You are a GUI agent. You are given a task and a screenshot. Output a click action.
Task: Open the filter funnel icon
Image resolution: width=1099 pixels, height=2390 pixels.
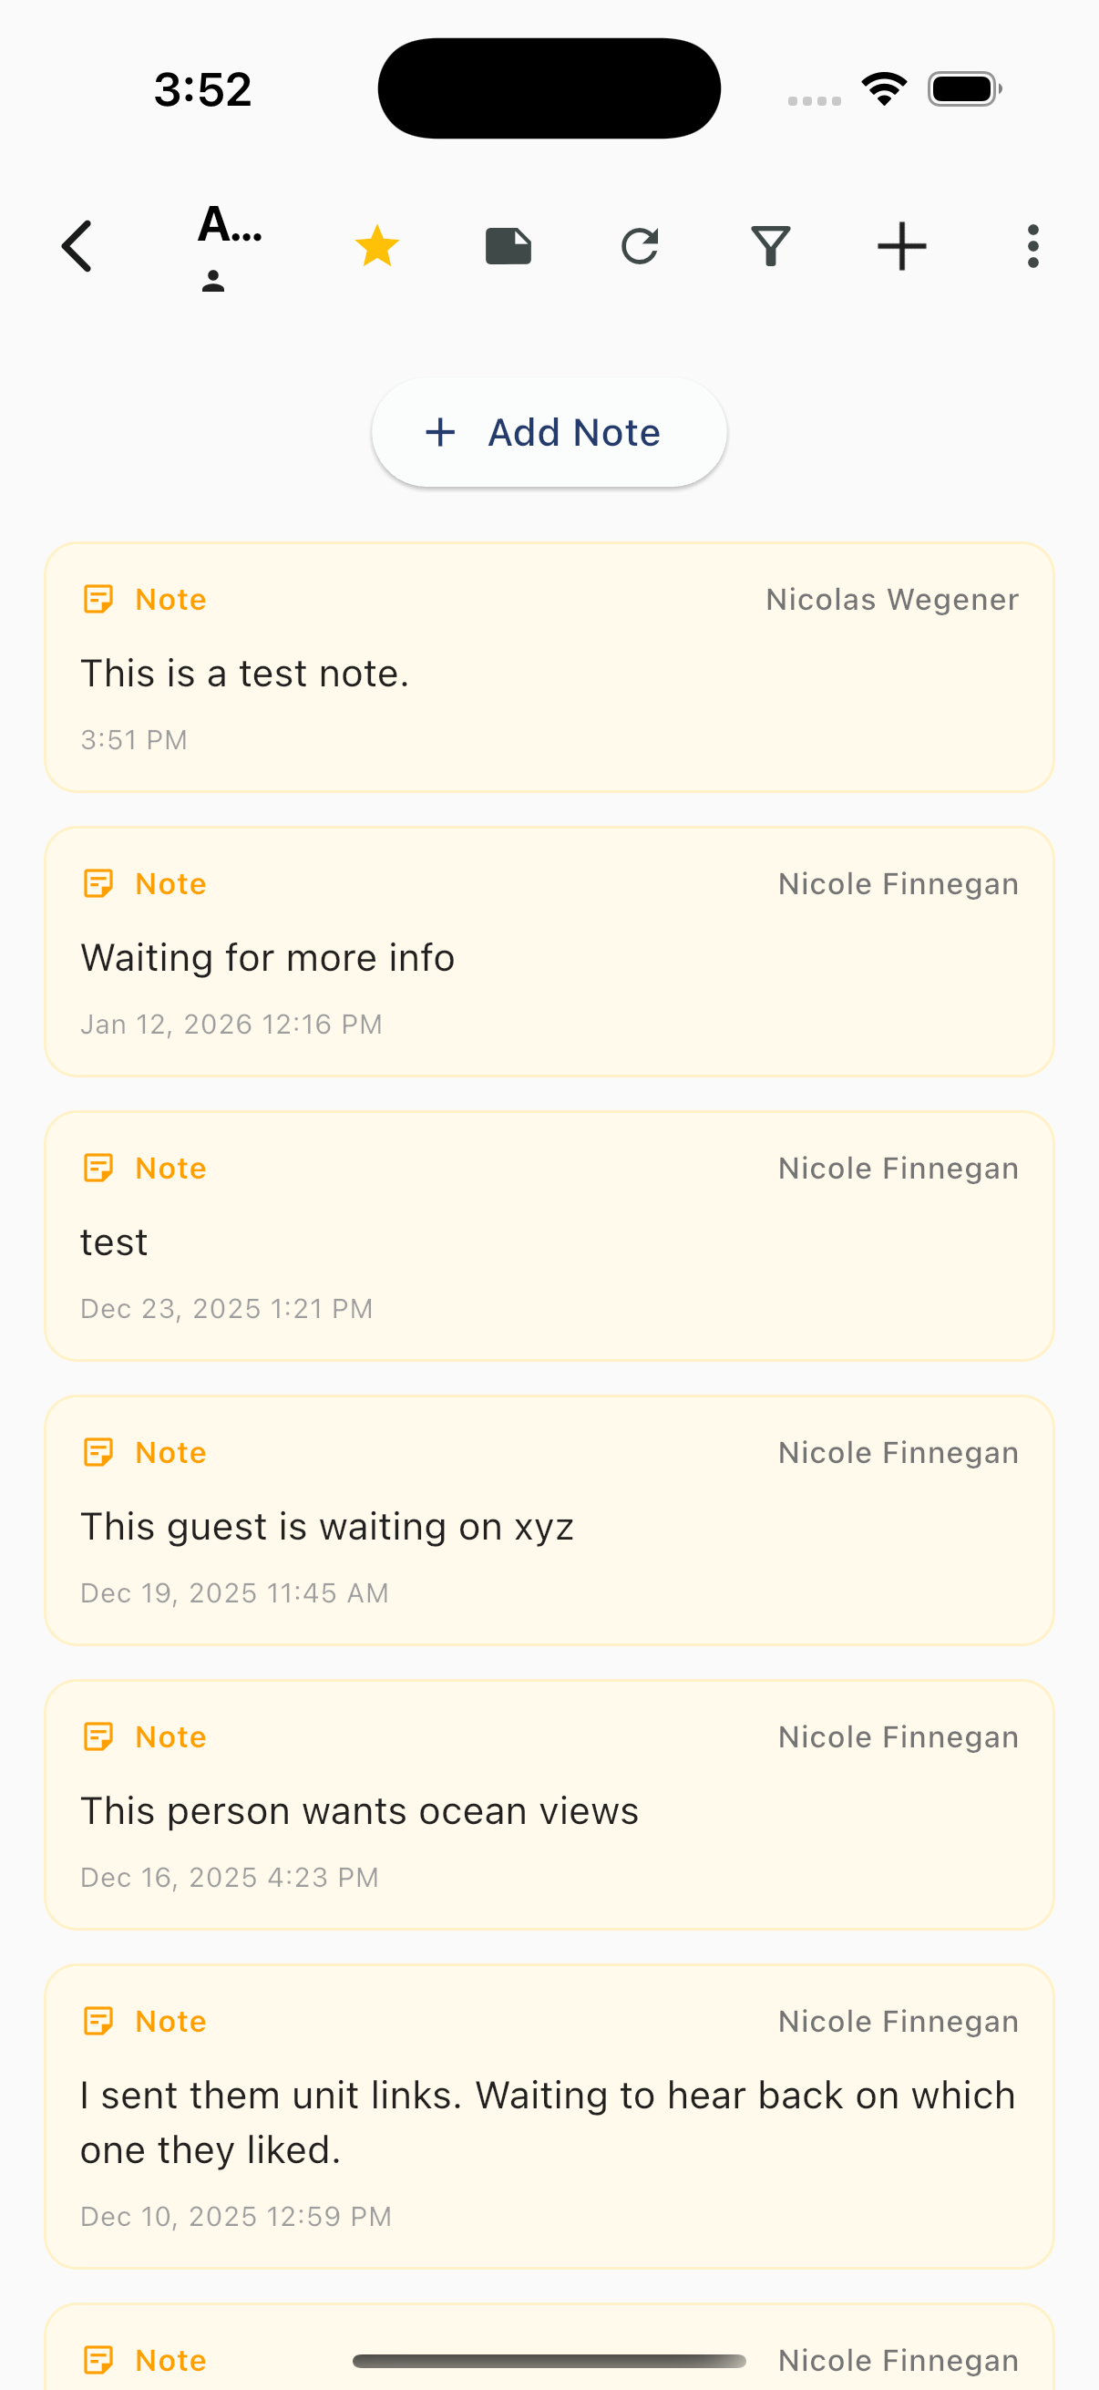[771, 247]
